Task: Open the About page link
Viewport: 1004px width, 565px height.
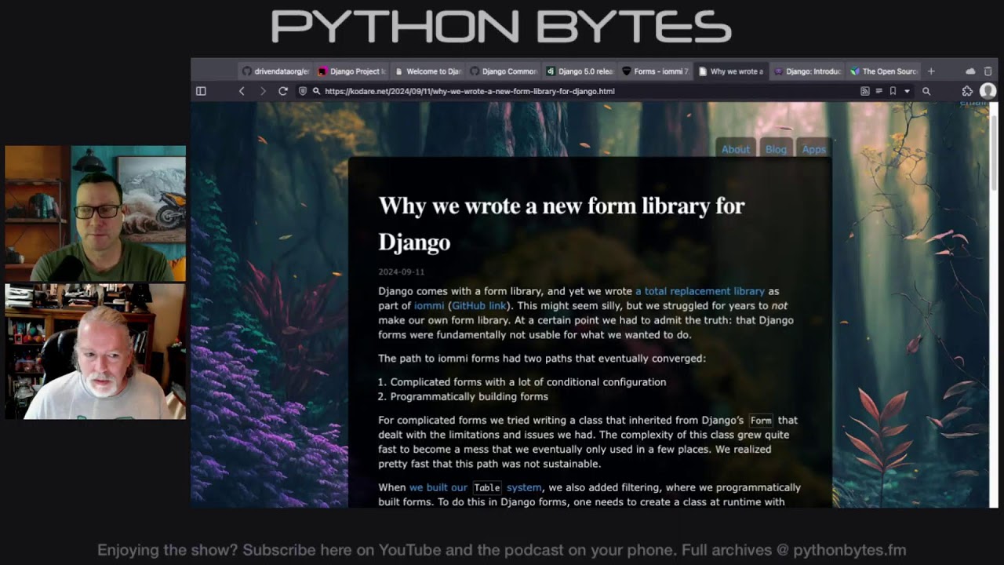Action: pyautogui.click(x=736, y=149)
